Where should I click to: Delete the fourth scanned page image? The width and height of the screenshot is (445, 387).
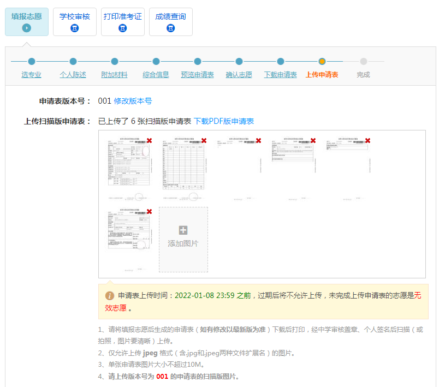point(313,141)
